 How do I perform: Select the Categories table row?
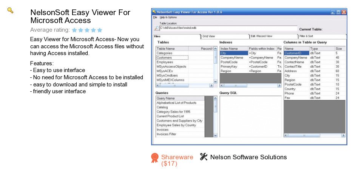pyautogui.click(x=185, y=53)
